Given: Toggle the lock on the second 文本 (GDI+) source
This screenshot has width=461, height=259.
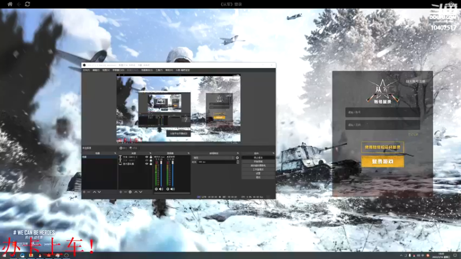Looking at the screenshot, I should [x=151, y=161].
